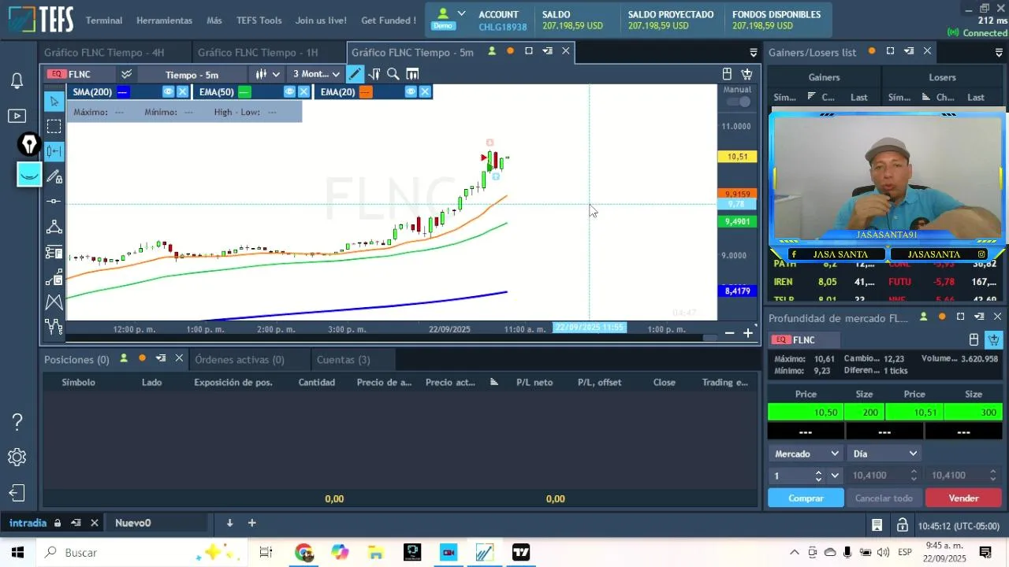Remove the EMA(50) indicator
The image size is (1009, 567).
point(303,91)
